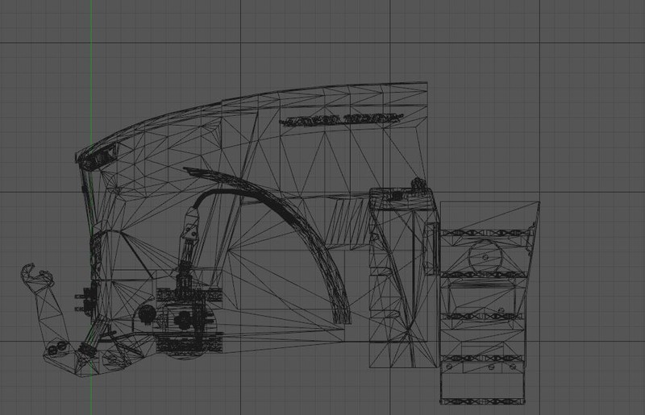Select the circular part in the right-side block

(485, 257)
